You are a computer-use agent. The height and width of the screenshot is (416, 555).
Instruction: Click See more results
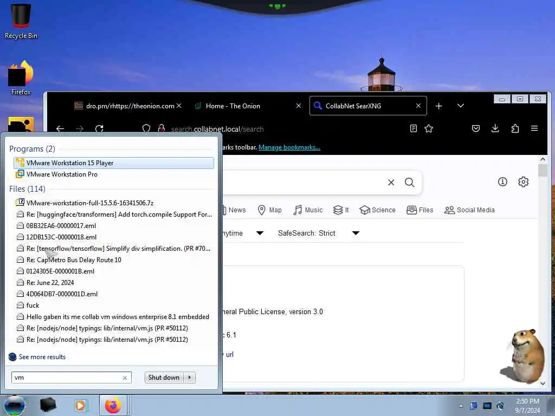pos(42,356)
